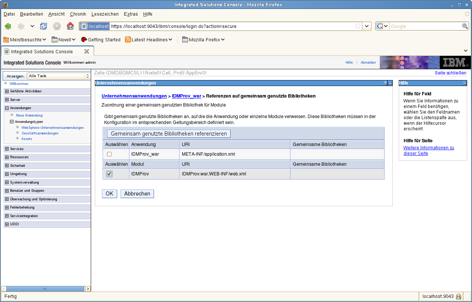Collapse the Anwendungen section
Viewport: 472px width, 302px height.
[x=7, y=108]
